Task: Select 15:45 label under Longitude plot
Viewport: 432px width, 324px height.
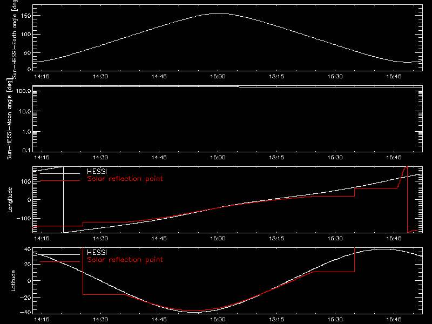Action: point(394,239)
